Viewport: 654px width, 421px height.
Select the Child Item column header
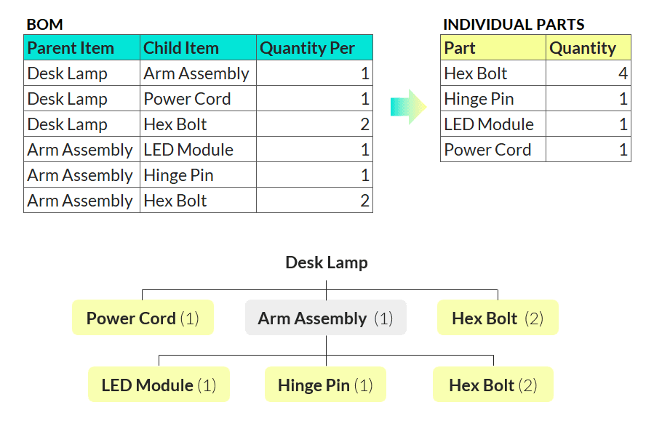(x=198, y=47)
